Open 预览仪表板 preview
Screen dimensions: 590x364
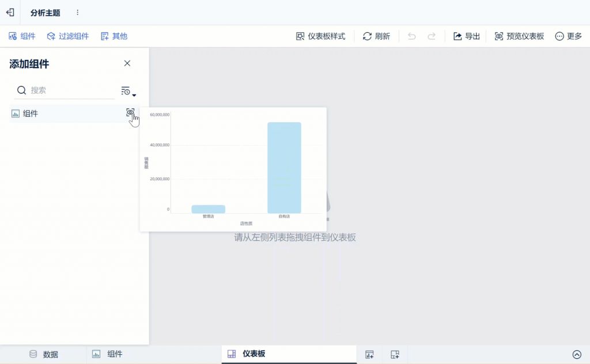click(x=519, y=36)
